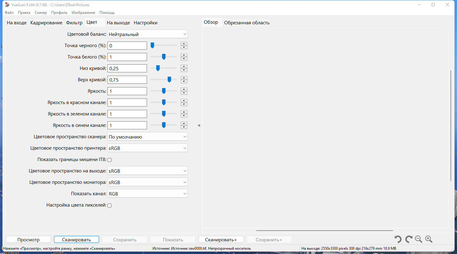Click the 'Точка белого' value field
Screen dimensions: 457x254
(127, 57)
